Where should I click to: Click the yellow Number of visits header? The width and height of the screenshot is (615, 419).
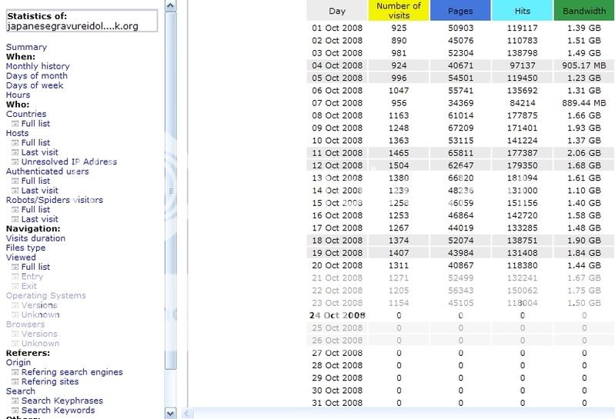pos(398,11)
